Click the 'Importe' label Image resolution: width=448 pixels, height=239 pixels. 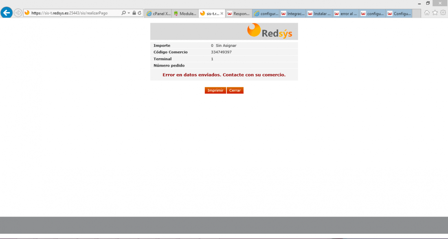point(162,46)
